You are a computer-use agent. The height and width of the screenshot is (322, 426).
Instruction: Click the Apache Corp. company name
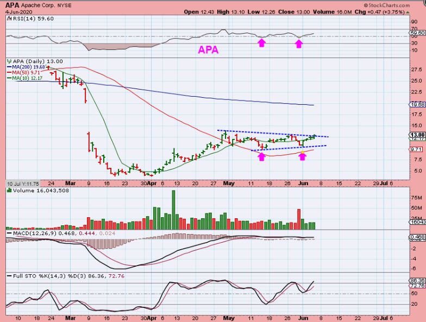coord(38,5)
